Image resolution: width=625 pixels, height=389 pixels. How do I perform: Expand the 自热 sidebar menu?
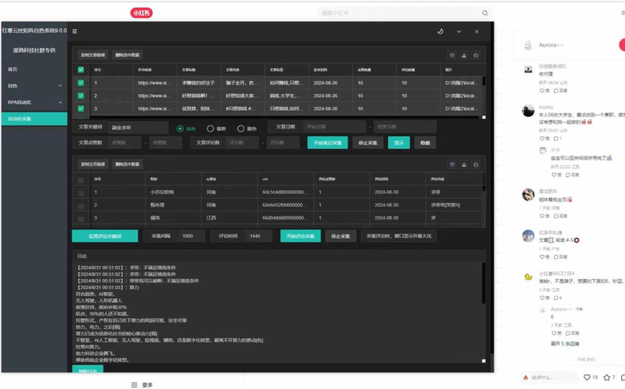point(34,86)
